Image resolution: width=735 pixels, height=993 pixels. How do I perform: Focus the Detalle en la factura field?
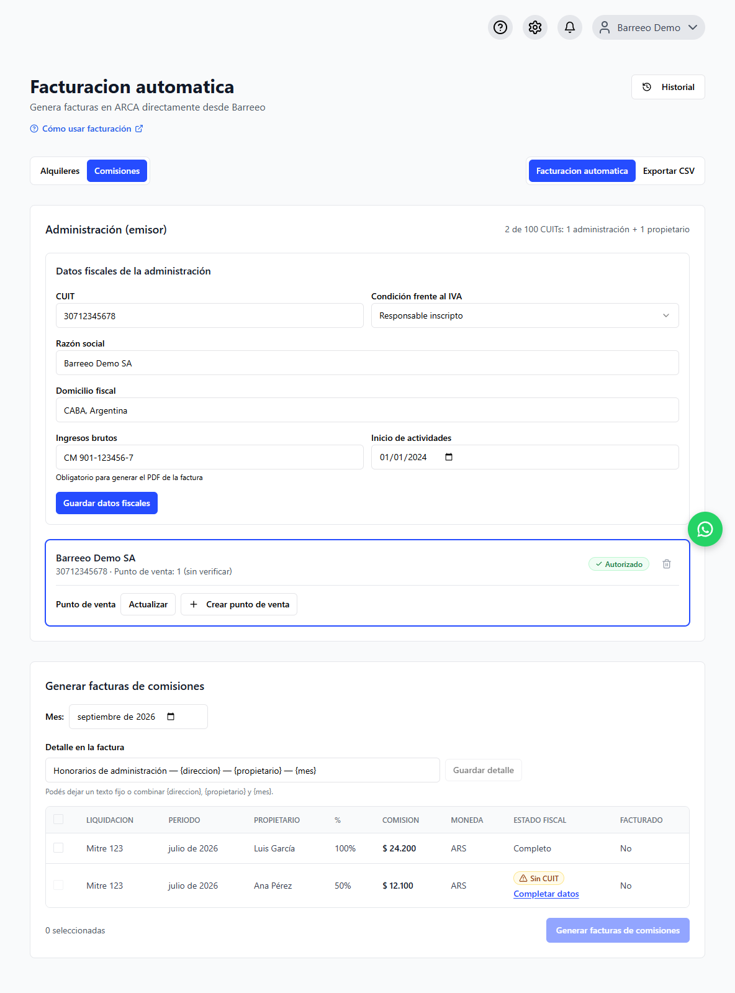(243, 770)
